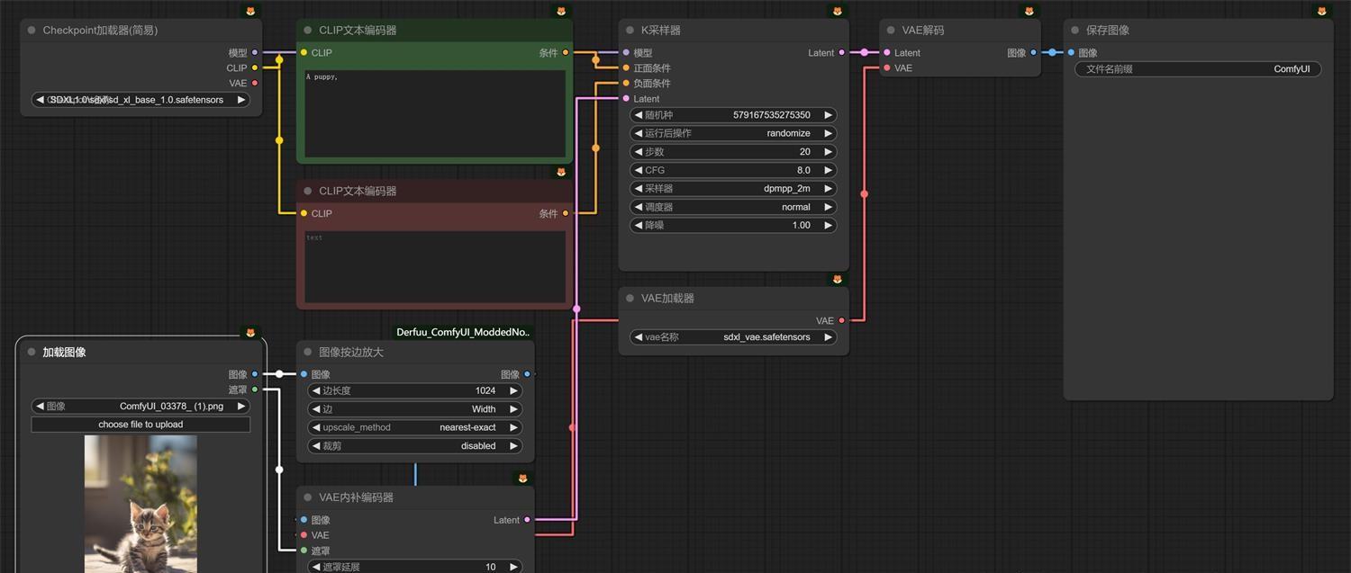Click the 图像 input port on 保存图像

tap(1071, 53)
